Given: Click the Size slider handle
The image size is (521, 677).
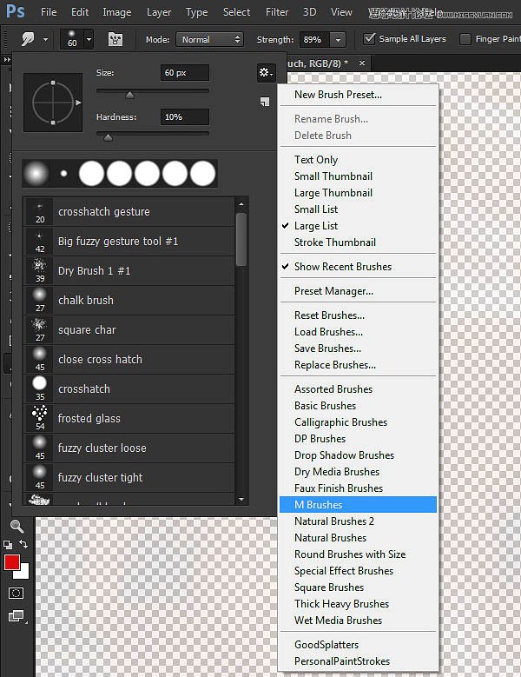Looking at the screenshot, I should point(129,95).
